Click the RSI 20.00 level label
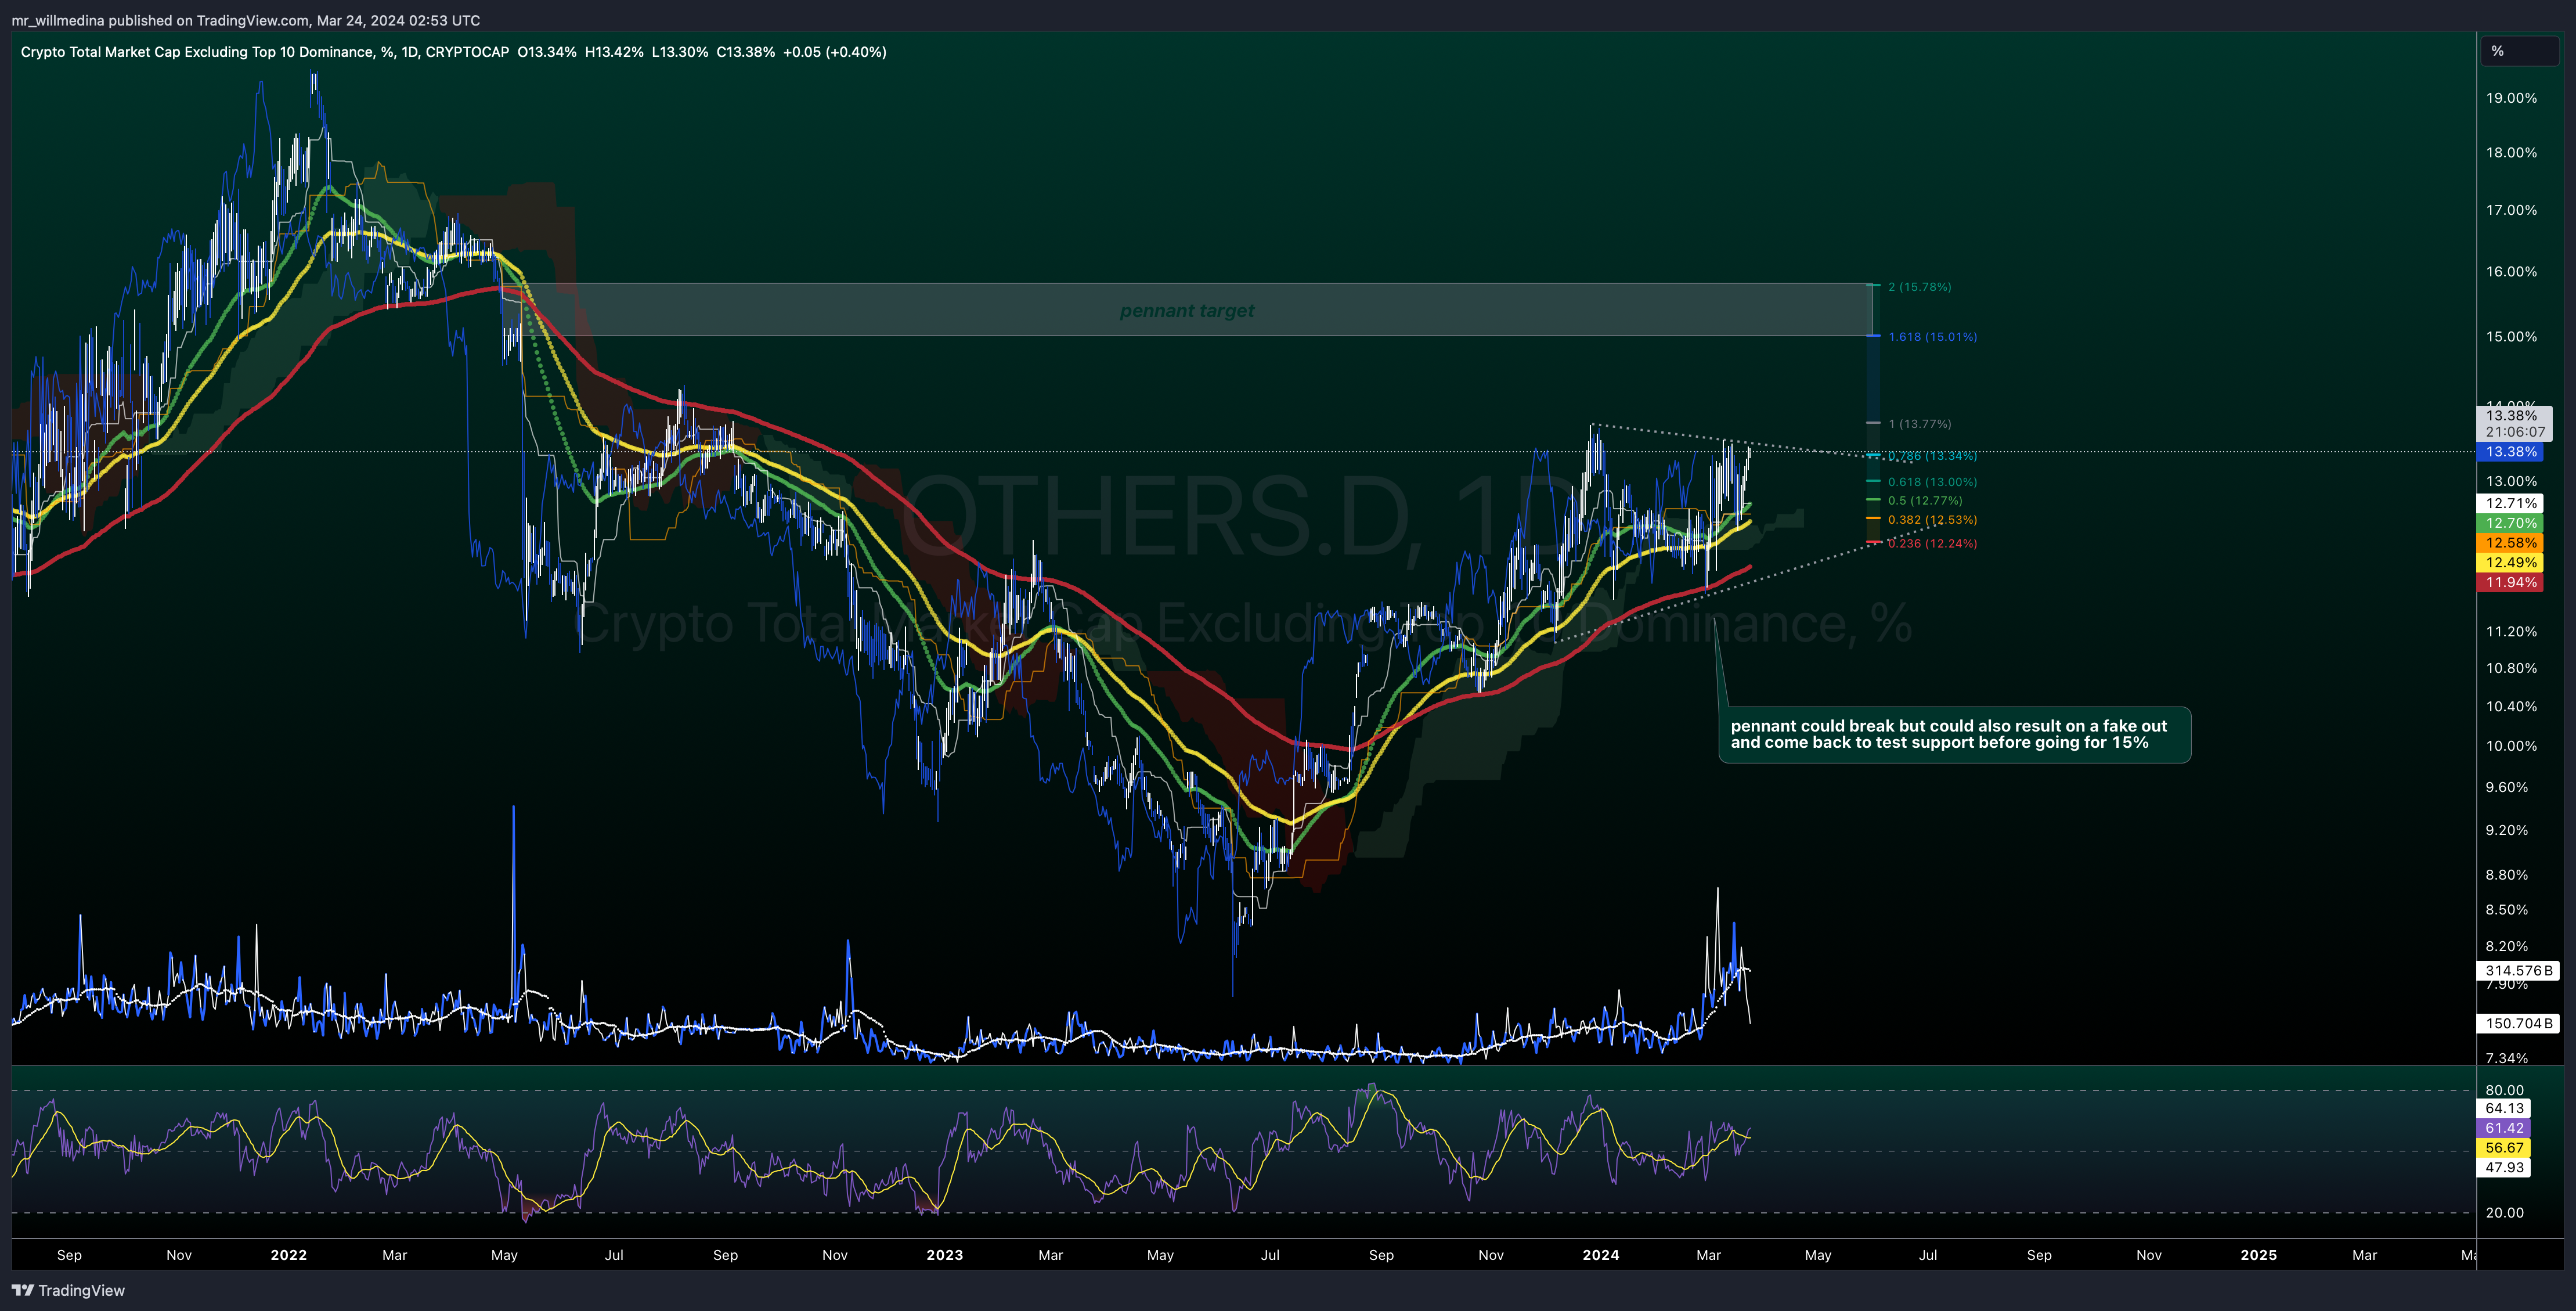Image resolution: width=2576 pixels, height=1311 pixels. pyautogui.click(x=2504, y=1213)
